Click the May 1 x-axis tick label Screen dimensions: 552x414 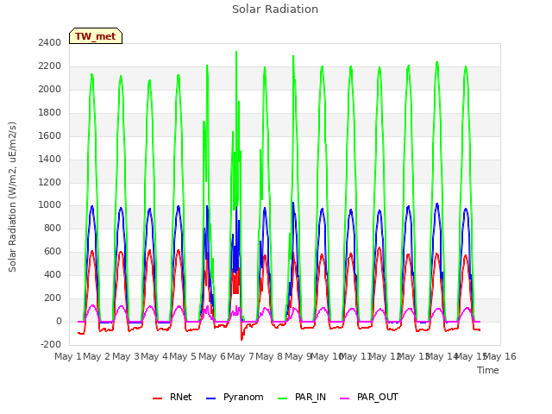coord(68,356)
